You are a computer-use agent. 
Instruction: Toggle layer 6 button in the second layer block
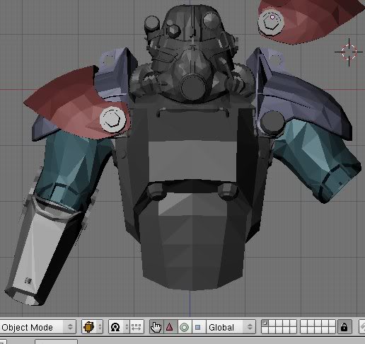click(304, 323)
